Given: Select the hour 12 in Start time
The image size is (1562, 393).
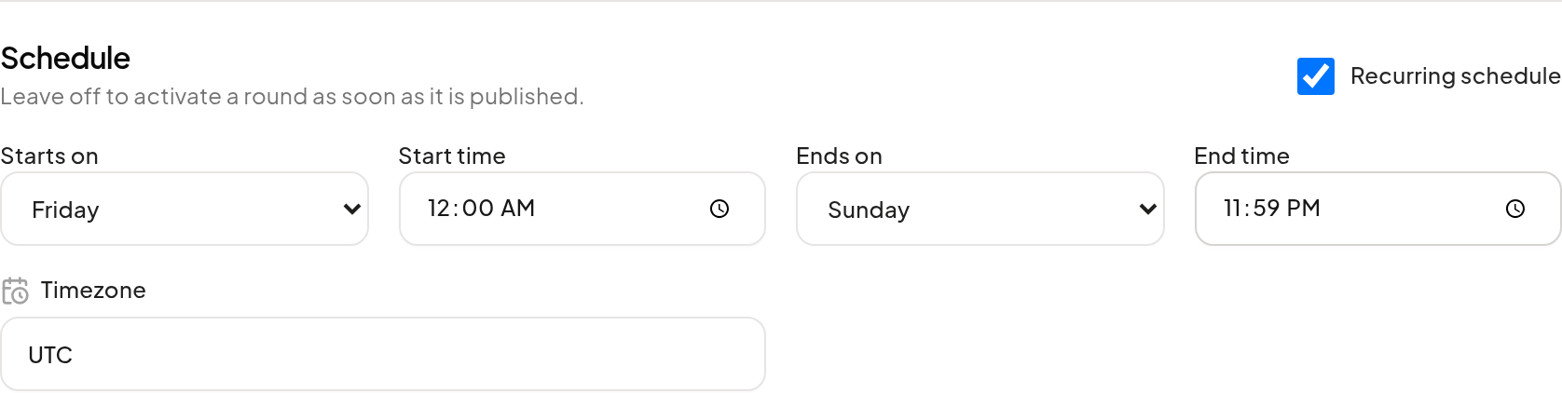Looking at the screenshot, I should tap(439, 209).
